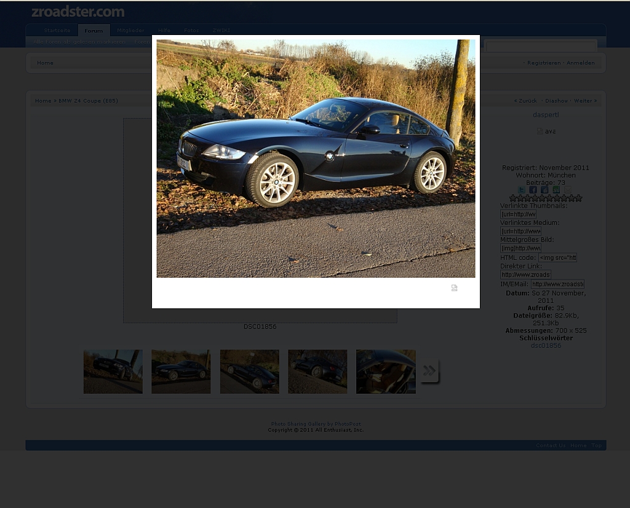This screenshot has width=630, height=508.
Task: Click the zroadster.com logo
Action: click(x=78, y=12)
